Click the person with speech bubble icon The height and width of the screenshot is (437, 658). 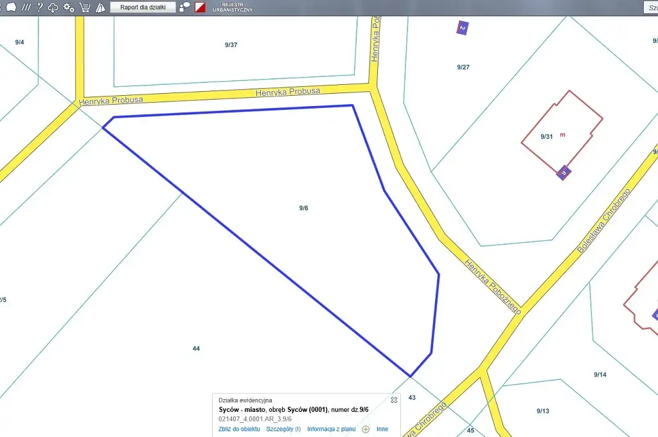click(185, 8)
